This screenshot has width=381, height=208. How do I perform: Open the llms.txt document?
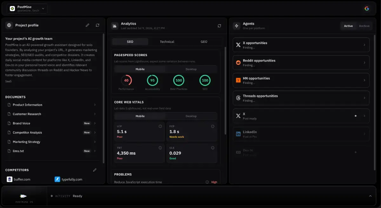tap(52, 151)
